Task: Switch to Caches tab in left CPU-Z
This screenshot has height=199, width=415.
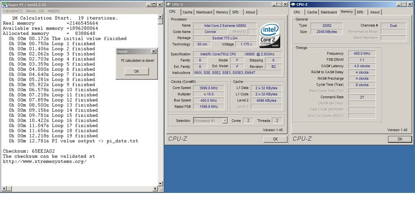Action: coord(187,12)
